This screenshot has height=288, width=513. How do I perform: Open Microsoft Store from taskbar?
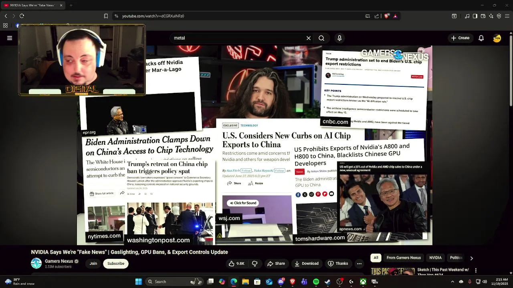257,282
